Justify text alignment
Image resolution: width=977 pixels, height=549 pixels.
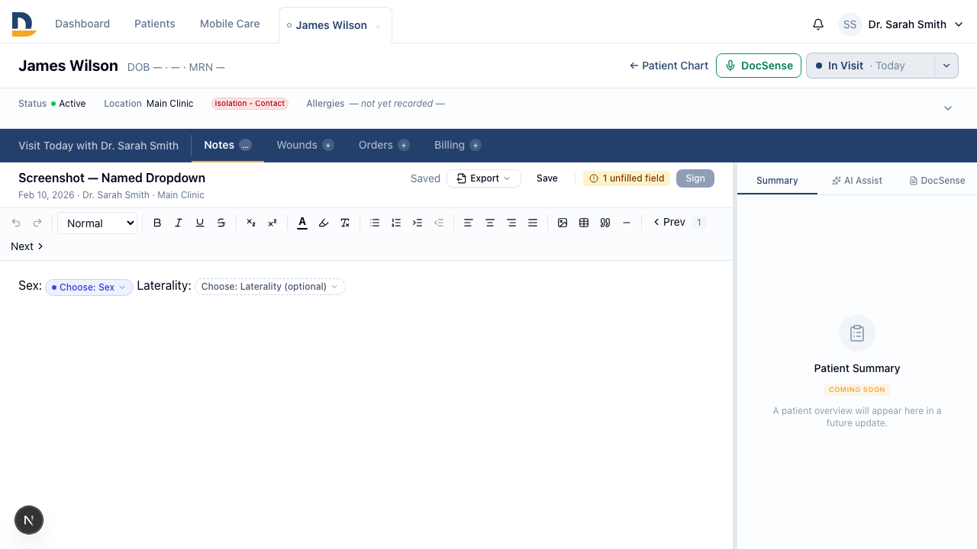533,223
